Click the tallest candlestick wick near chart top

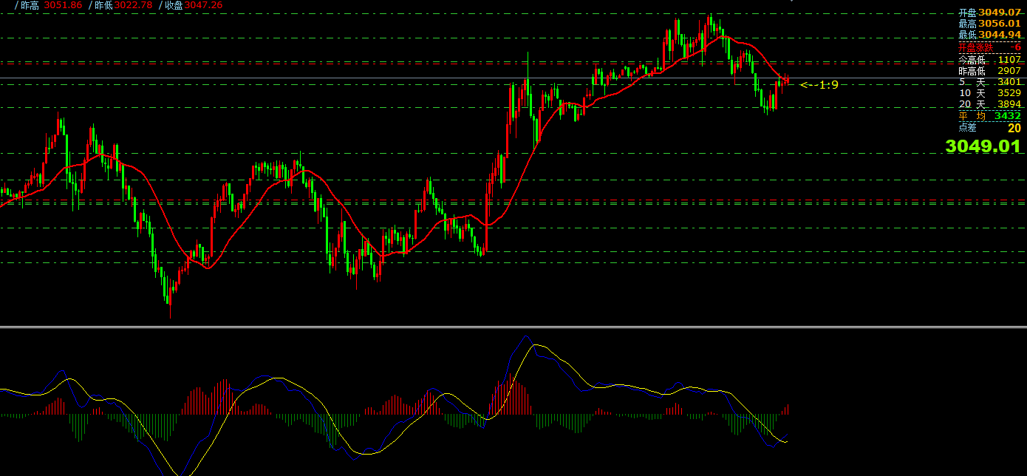(528, 63)
